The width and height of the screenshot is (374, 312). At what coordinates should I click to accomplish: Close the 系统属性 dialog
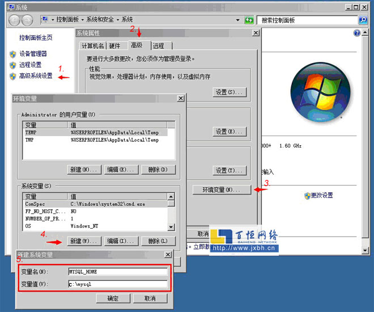pyautogui.click(x=256, y=32)
